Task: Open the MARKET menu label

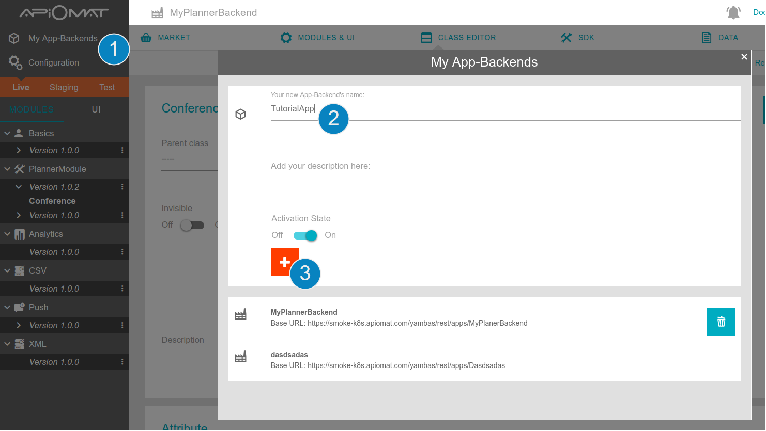Action: pyautogui.click(x=174, y=38)
